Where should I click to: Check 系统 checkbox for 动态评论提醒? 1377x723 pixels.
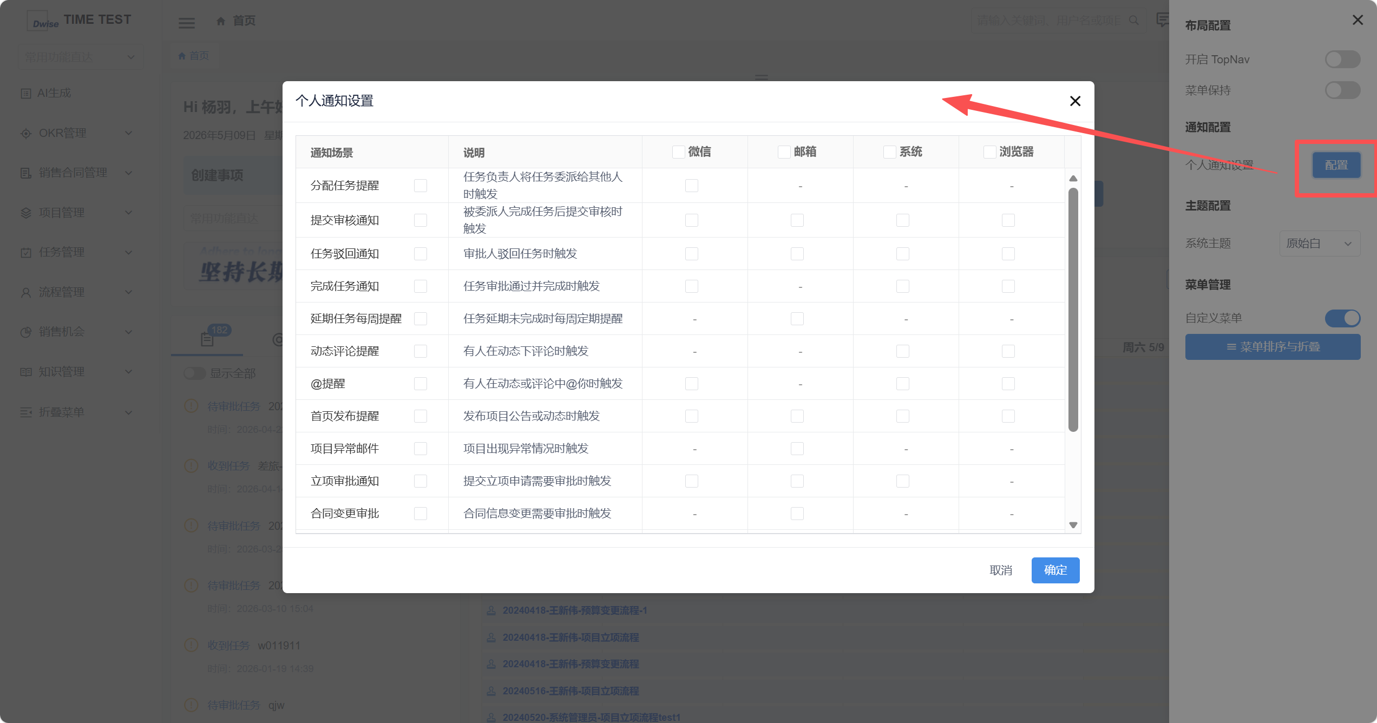click(x=903, y=351)
